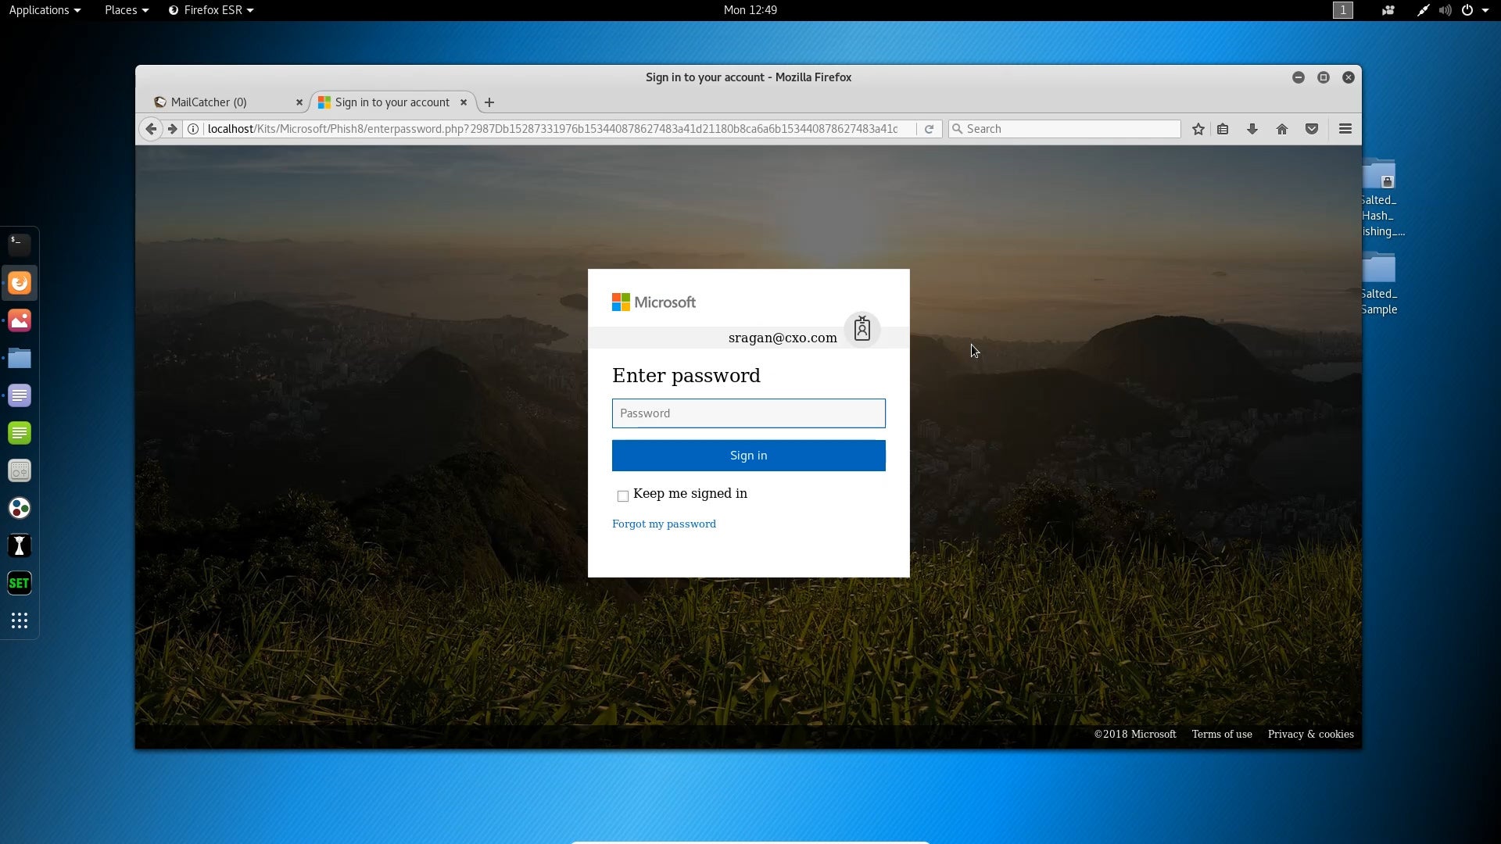Open the Applications menu

click(x=45, y=10)
